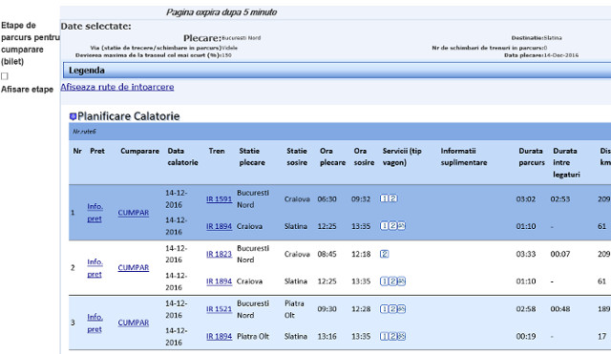
Task: Open Info pret for route 2
Action: 95,267
